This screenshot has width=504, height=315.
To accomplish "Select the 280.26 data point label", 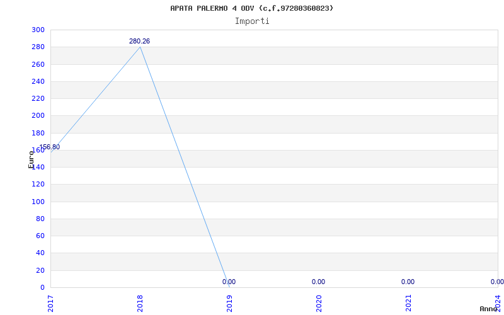I will pyautogui.click(x=139, y=41).
